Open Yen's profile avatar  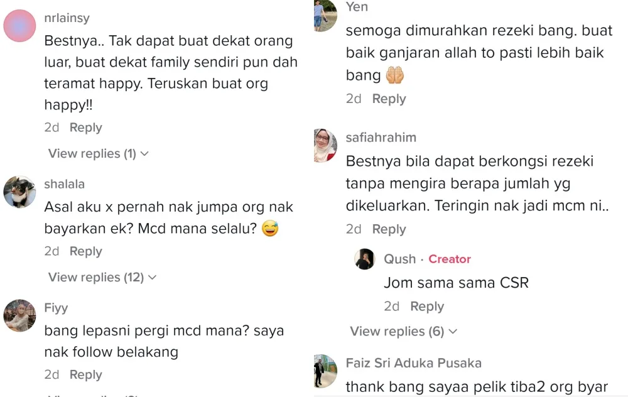click(x=325, y=15)
